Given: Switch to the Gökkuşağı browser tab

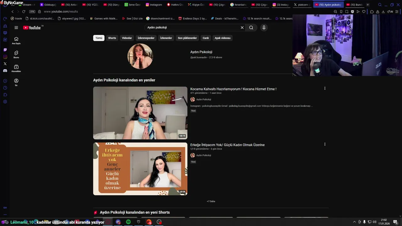Looking at the screenshot, I should (48, 5).
